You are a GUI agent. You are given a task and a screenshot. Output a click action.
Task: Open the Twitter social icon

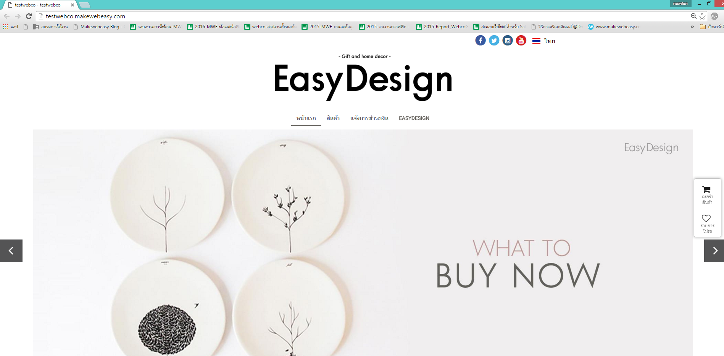click(494, 40)
